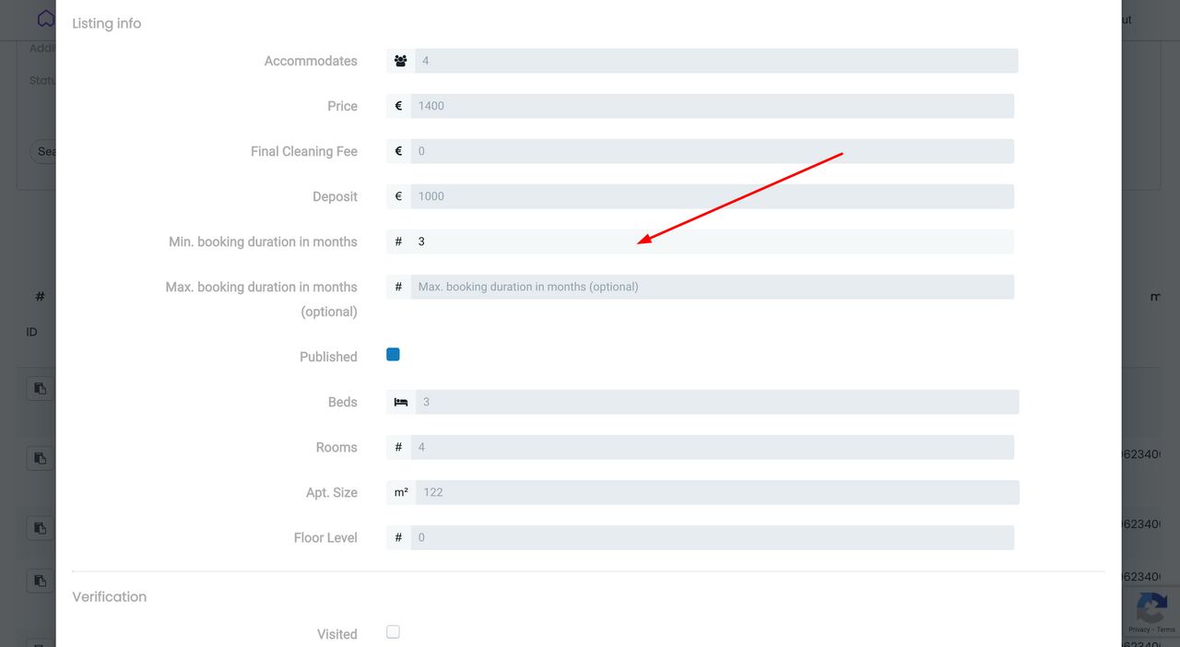
Task: Click the hash icon beside Floor Level
Action: point(398,537)
